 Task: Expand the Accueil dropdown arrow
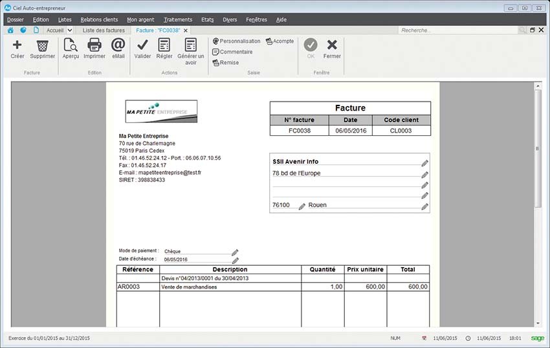tap(70, 30)
